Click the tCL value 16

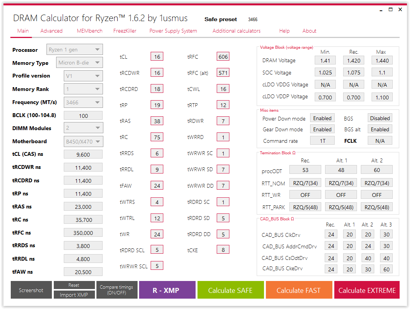click(x=157, y=57)
